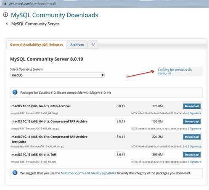Click the 8.0.19 version in DMG row
Image resolution: width=209 pixels, height=190 pixels.
click(121, 106)
